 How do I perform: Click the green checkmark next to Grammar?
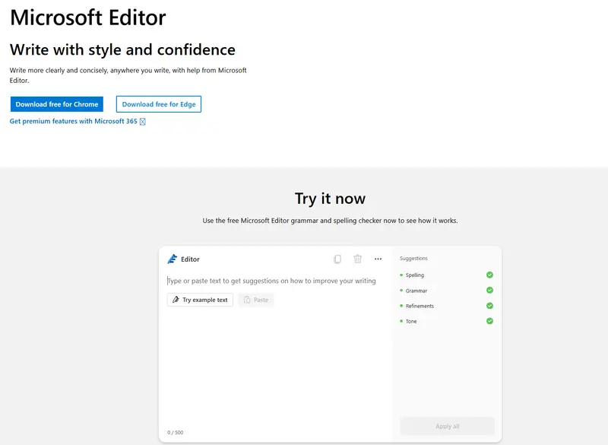click(489, 290)
